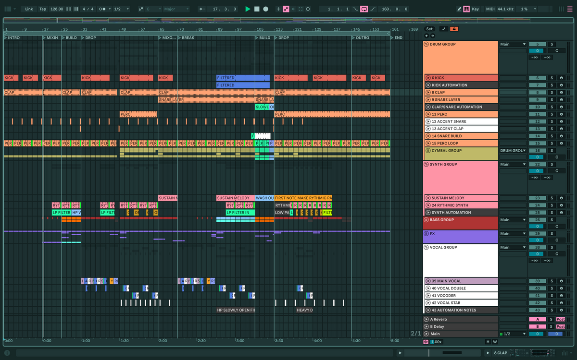Image resolution: width=577 pixels, height=360 pixels.
Task: Solo the 8 CLAP track
Action: pyautogui.click(x=552, y=92)
